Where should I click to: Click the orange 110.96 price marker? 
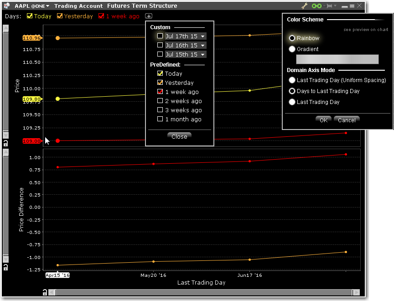pos(32,38)
